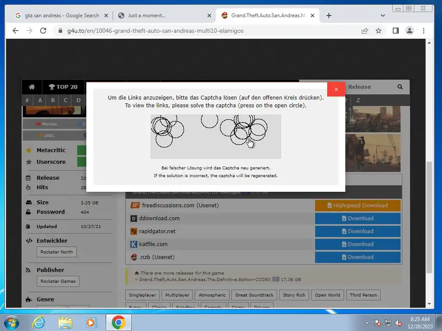442x331 pixels.
Task: Go back to previous page in Chrome
Action: click(16, 31)
